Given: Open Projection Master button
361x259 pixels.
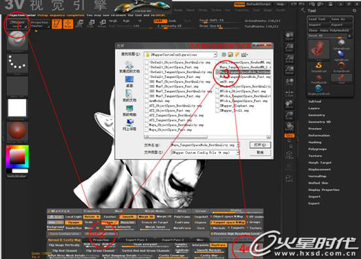Looking at the screenshot, I should 40,24.
